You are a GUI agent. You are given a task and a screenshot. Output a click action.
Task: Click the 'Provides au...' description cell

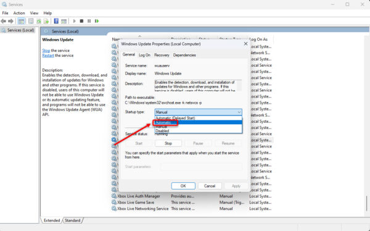182,196
